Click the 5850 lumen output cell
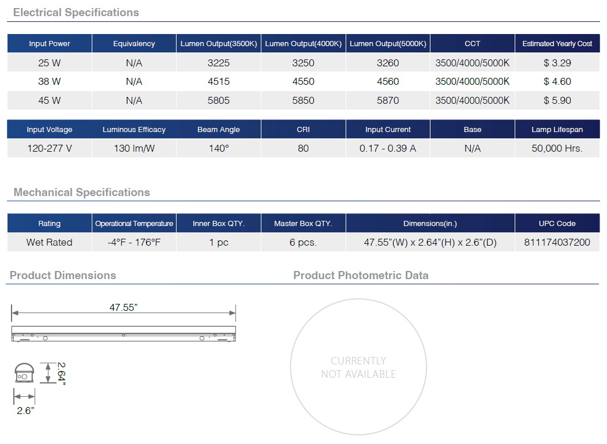The width and height of the screenshot is (607, 444). click(x=303, y=100)
